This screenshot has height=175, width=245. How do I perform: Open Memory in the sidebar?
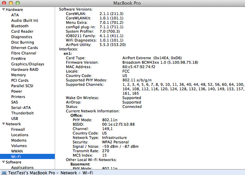[18, 75]
